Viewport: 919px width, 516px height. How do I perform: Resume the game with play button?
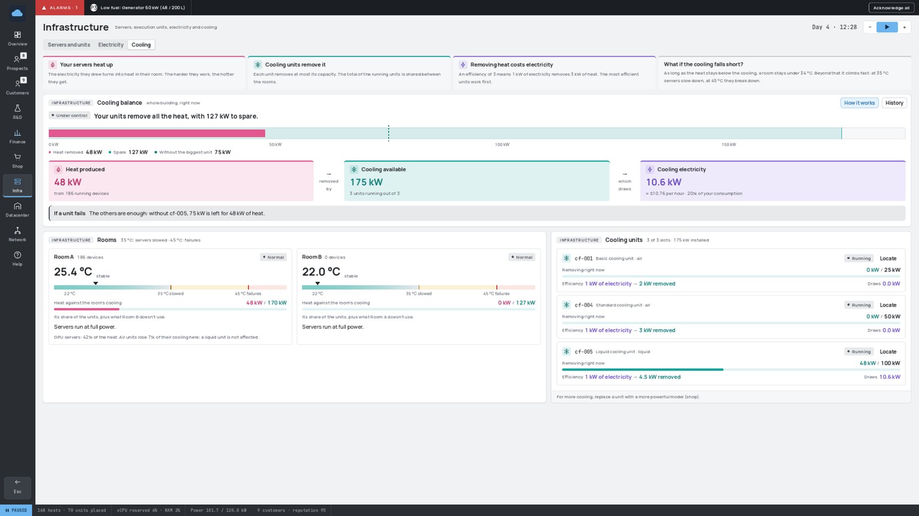887,27
